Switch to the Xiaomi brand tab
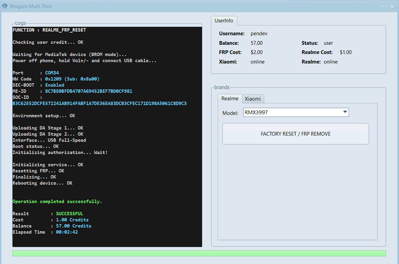Viewport: 399px width, 264px height. [253, 99]
